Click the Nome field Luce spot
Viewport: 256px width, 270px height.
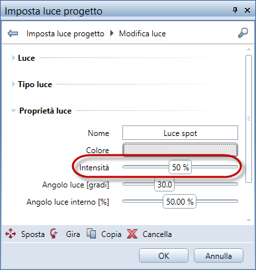[x=180, y=133]
